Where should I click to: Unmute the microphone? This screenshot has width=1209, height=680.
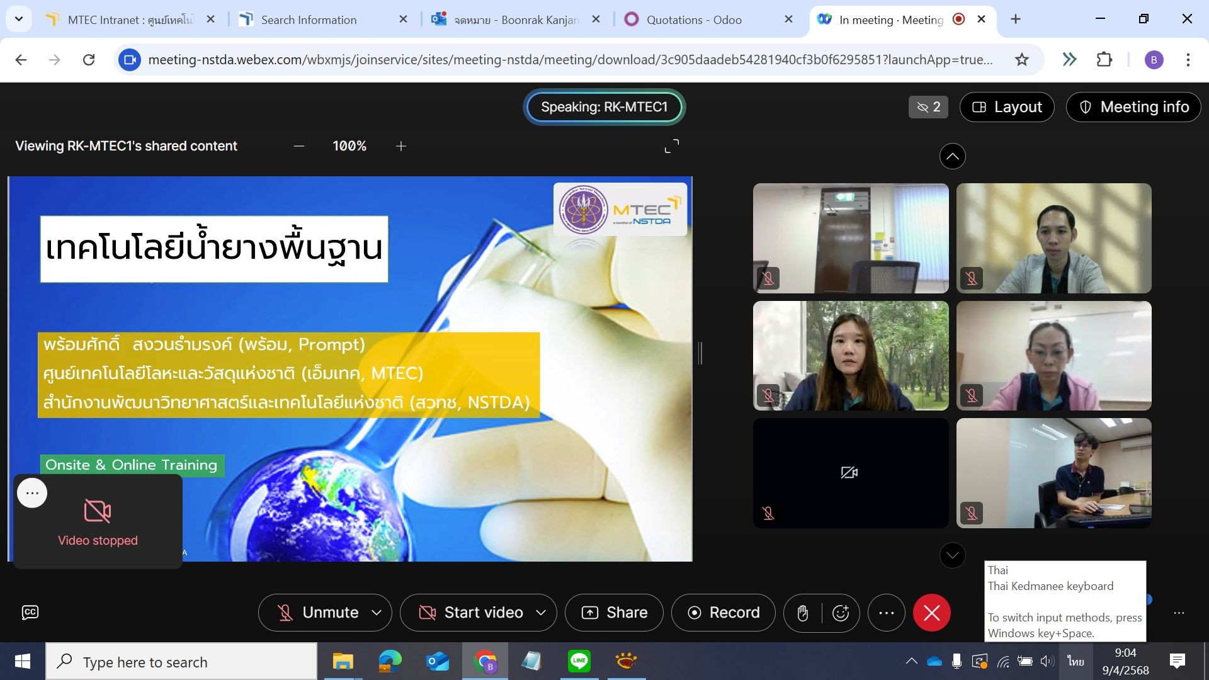pyautogui.click(x=319, y=613)
